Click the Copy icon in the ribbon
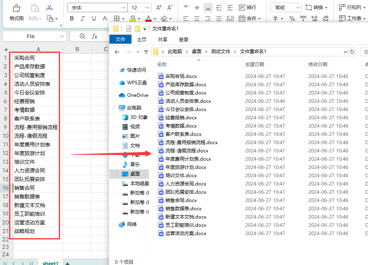 (50, 19)
